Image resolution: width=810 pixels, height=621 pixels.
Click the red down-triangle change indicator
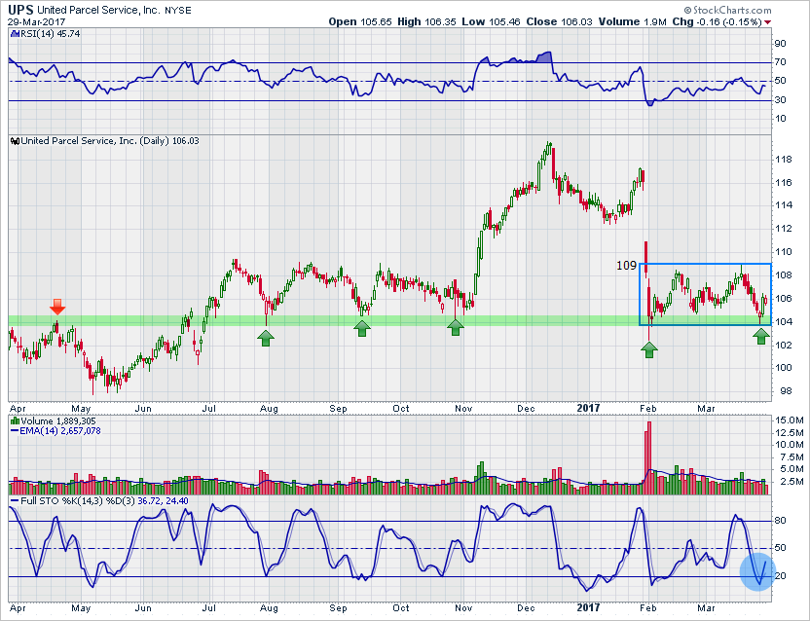pyautogui.click(x=767, y=22)
